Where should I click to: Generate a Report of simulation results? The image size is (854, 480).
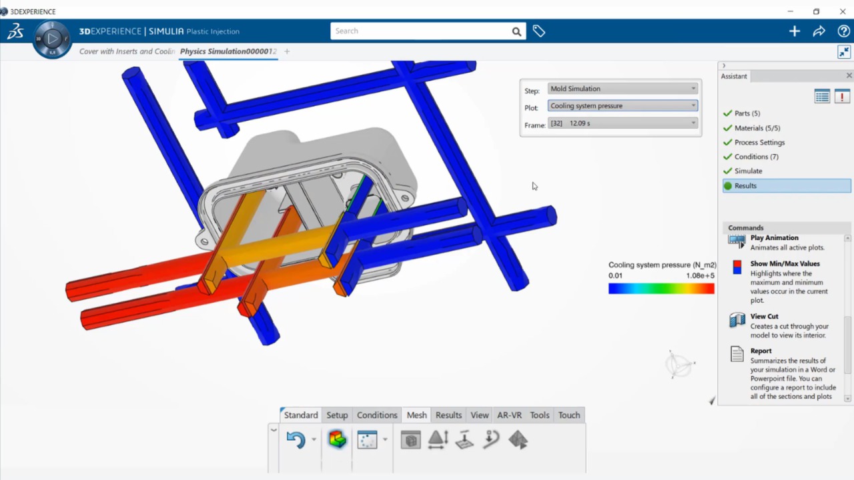tap(761, 350)
